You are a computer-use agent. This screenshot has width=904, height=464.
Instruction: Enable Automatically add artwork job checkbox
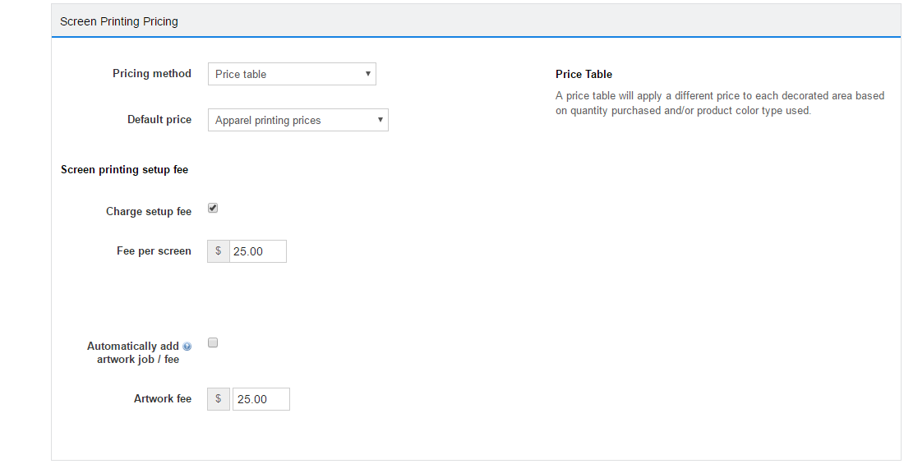pos(213,343)
